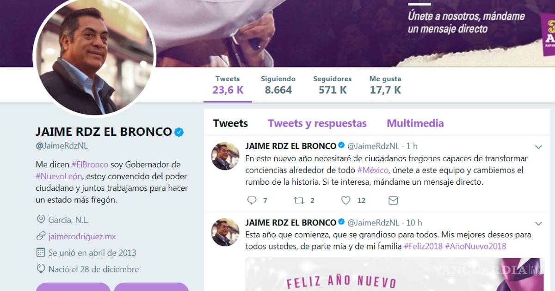Image resolution: width=555 pixels, height=291 pixels.
Task: Click the calendar icon beside join date
Action: coord(41,253)
